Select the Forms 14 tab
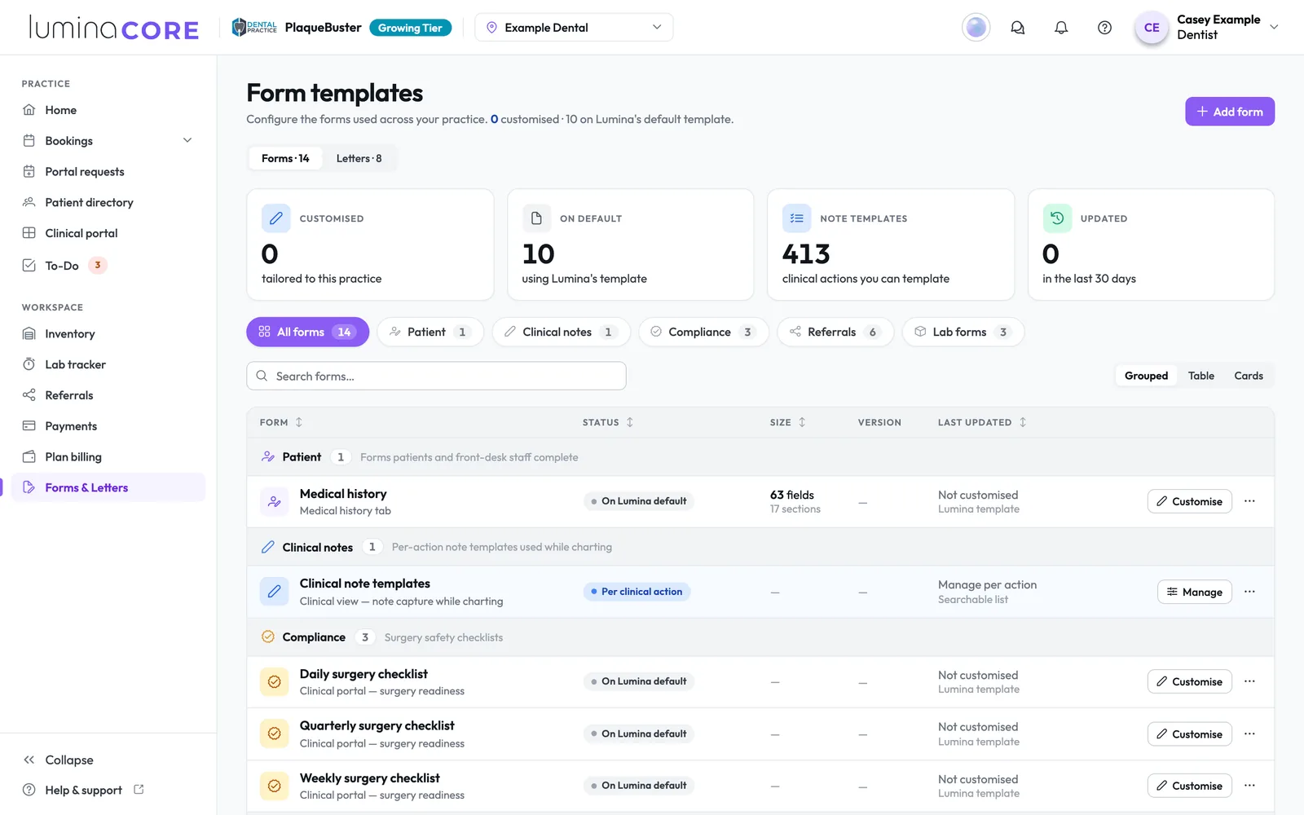 point(285,158)
